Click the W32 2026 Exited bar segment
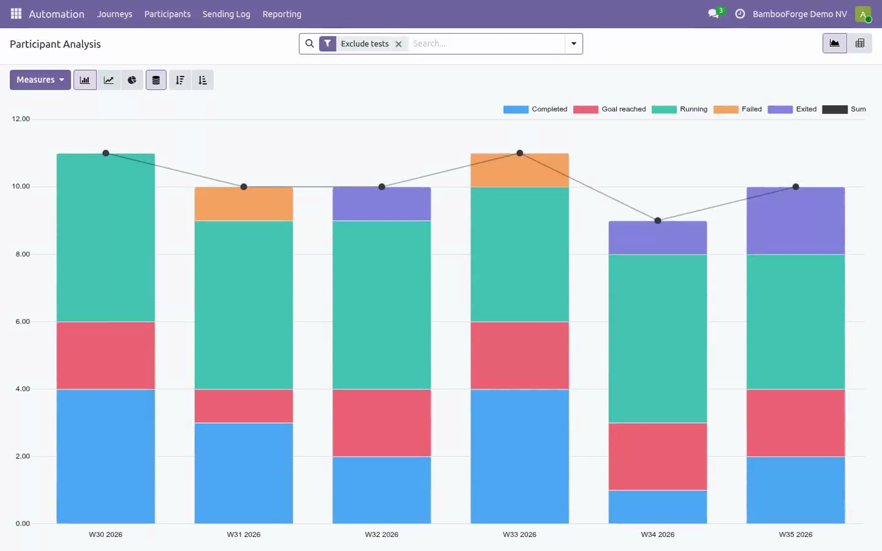 (381, 204)
